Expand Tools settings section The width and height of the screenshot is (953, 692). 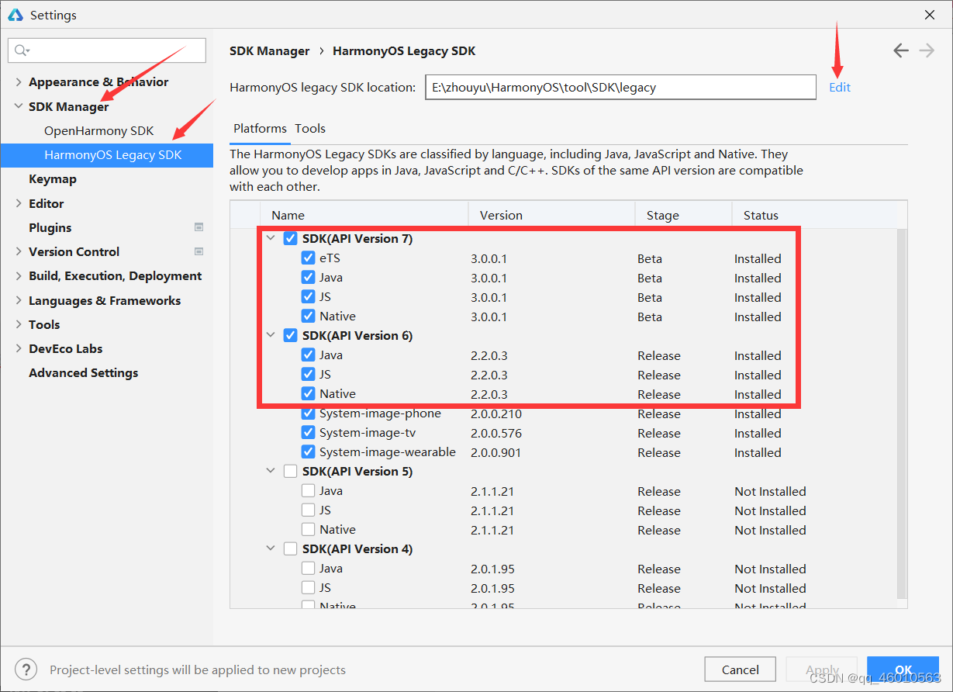tap(19, 324)
